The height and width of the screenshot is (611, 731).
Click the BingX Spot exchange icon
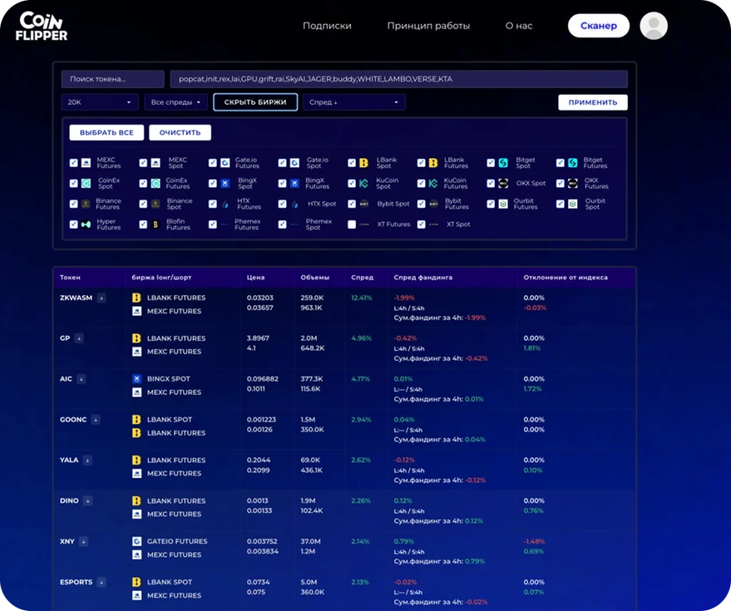click(x=225, y=183)
